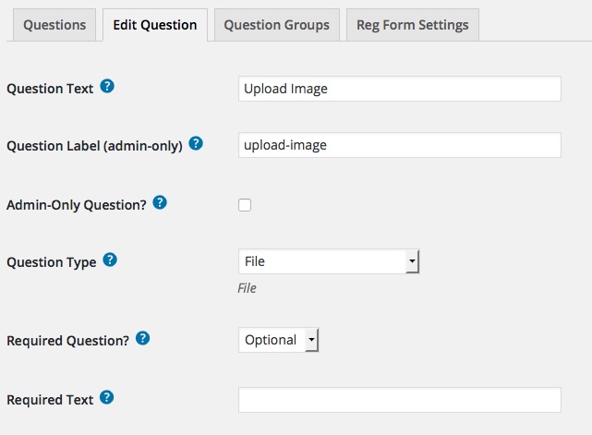Image resolution: width=592 pixels, height=435 pixels.
Task: Open the Question Groups tab
Action: [x=277, y=25]
